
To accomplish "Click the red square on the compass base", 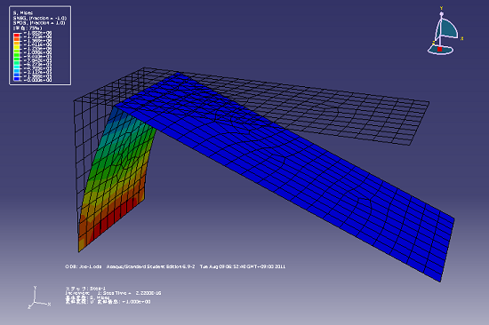I will pyautogui.click(x=440, y=49).
